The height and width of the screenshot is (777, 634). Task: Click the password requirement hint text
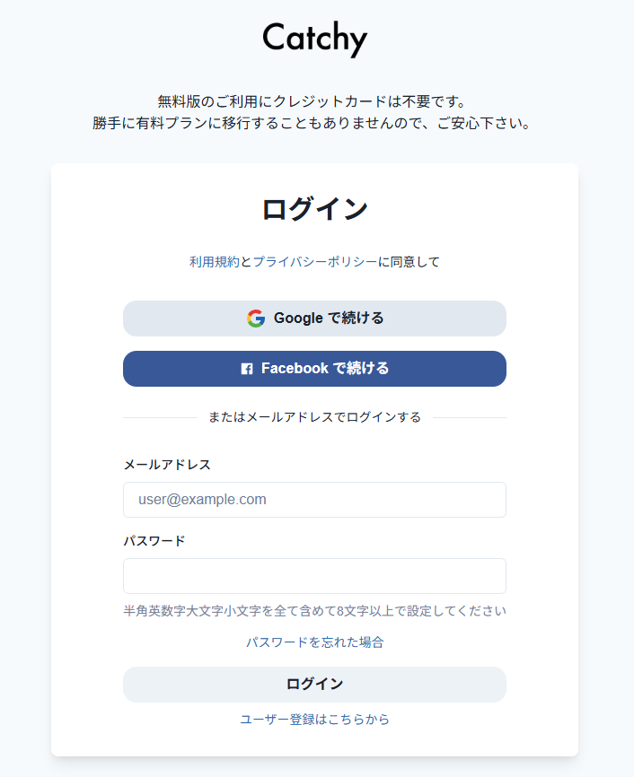(314, 612)
